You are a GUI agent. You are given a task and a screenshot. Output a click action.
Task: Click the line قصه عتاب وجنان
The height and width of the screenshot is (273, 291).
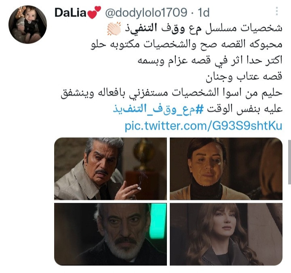click(244, 76)
